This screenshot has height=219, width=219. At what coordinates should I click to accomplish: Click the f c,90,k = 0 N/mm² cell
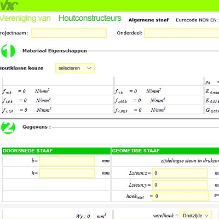pos(159,110)
